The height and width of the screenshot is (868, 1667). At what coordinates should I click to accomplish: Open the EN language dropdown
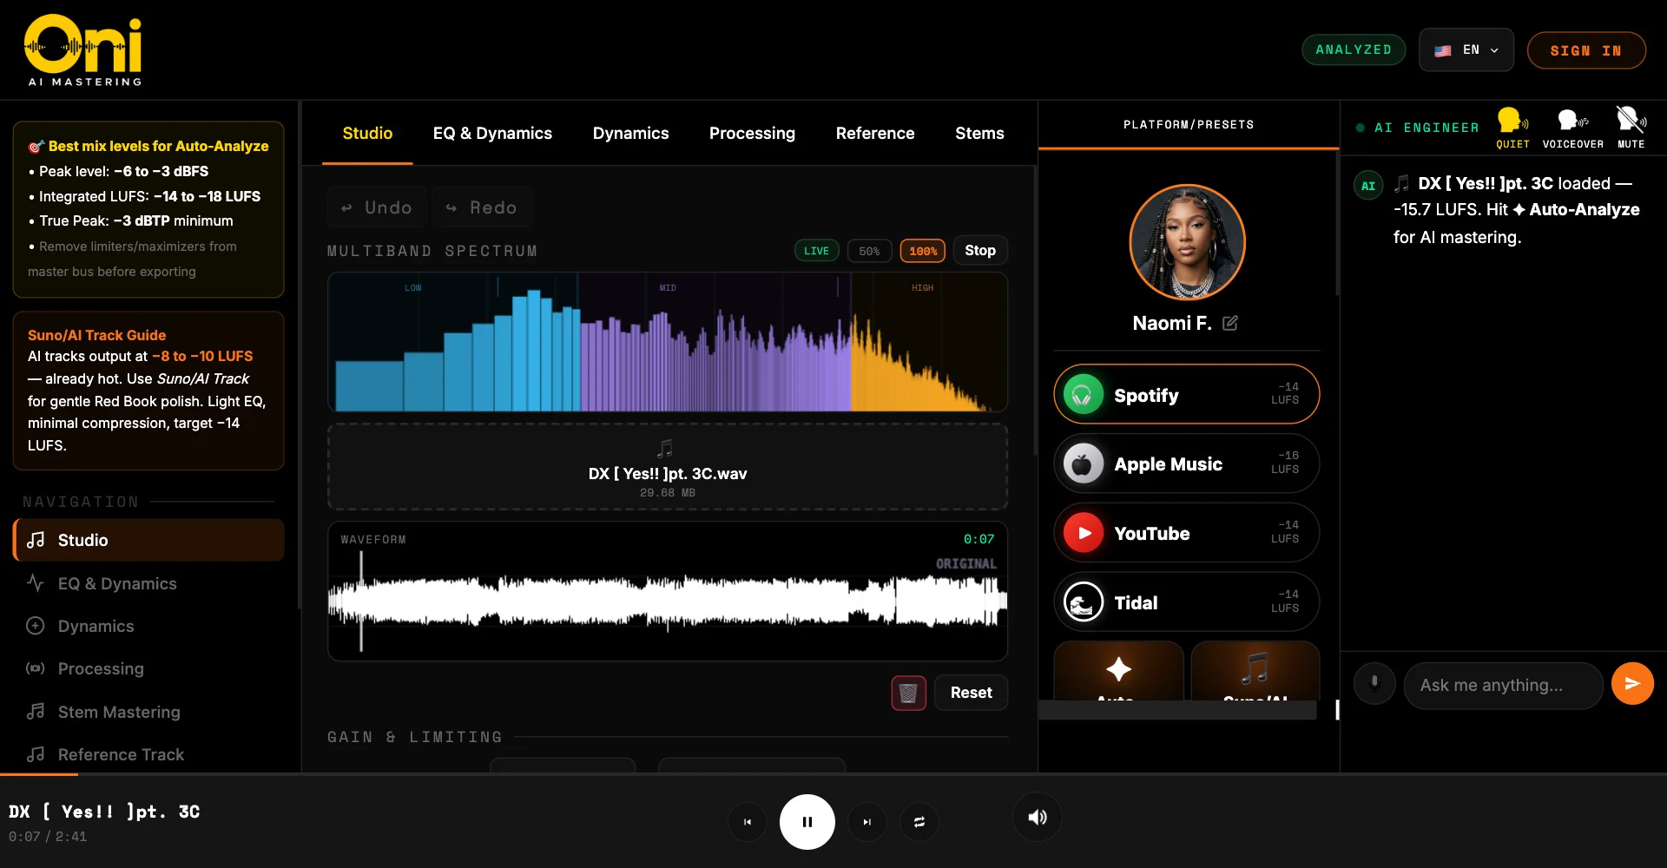click(1466, 50)
